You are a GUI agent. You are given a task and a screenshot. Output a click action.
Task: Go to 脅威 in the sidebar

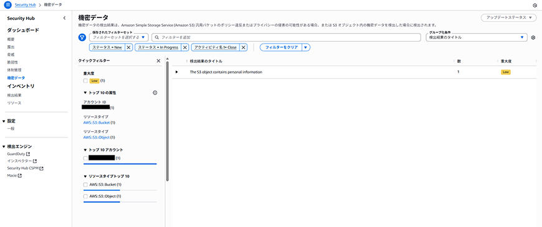tap(11, 55)
